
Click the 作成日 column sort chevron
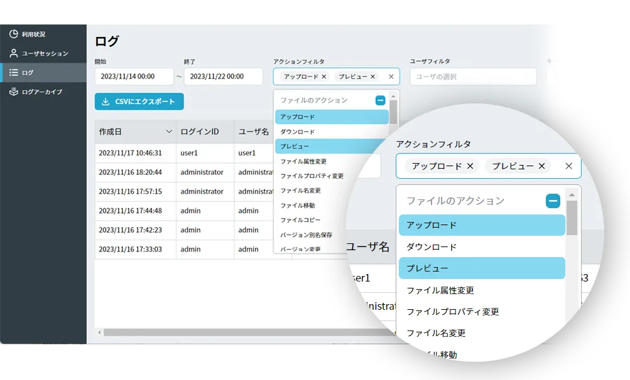pyautogui.click(x=168, y=132)
